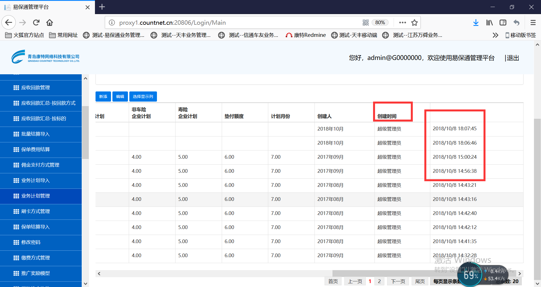This screenshot has width=541, height=287.
Task: Open 保单费用结算 sidebar menu item
Action: click(x=36, y=149)
